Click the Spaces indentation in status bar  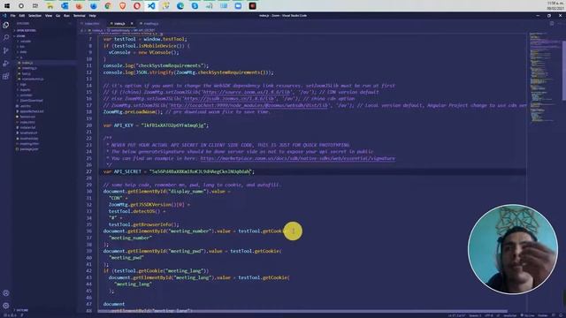click(x=475, y=315)
